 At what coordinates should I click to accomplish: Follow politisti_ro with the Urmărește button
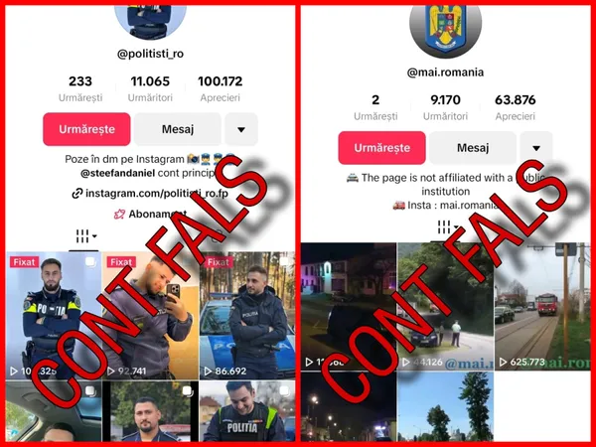[86, 129]
